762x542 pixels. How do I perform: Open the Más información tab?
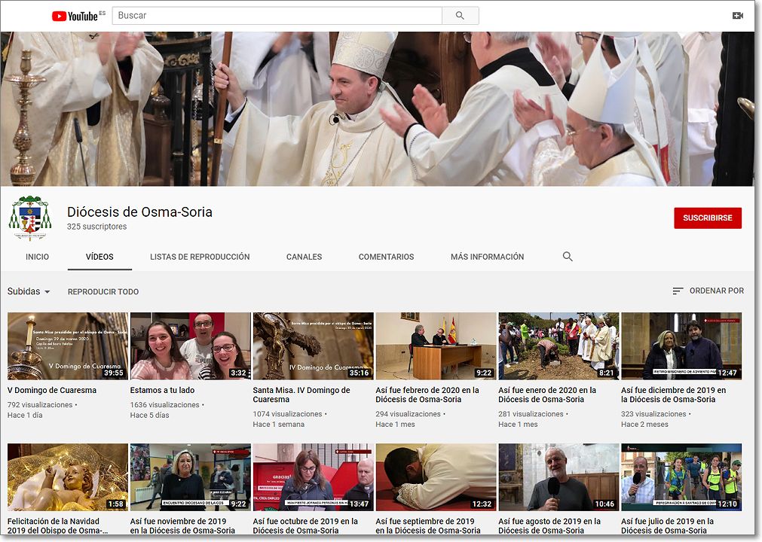(487, 257)
